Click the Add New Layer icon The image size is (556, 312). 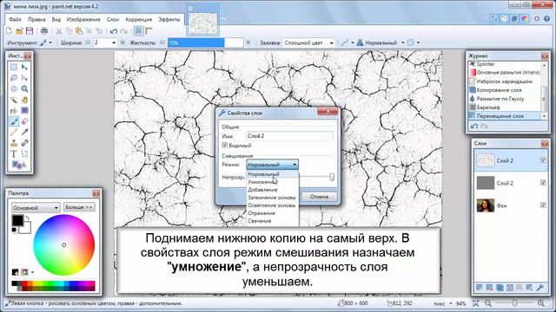(x=479, y=288)
